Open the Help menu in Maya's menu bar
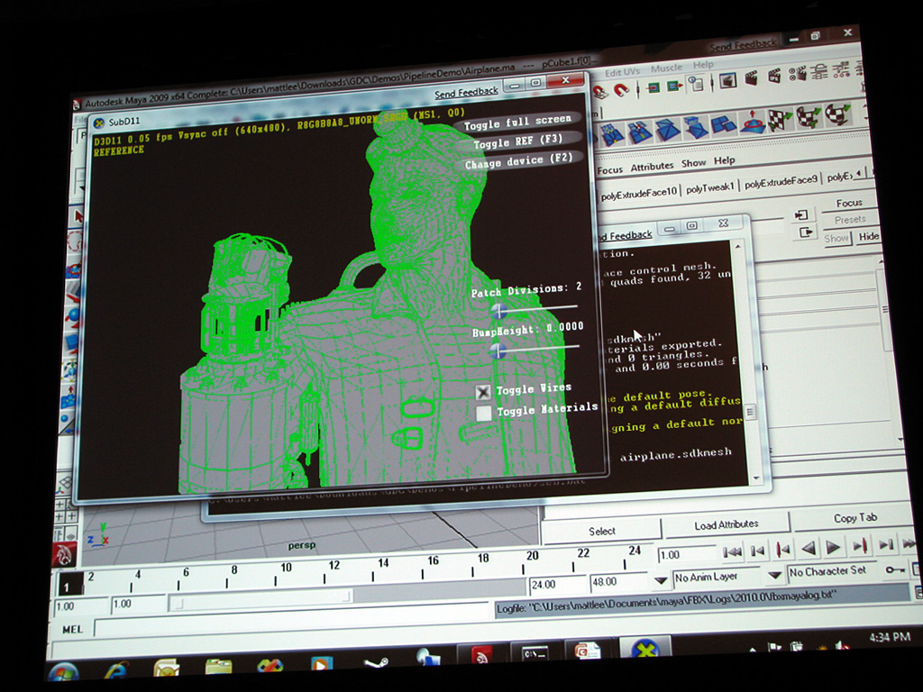 703,65
